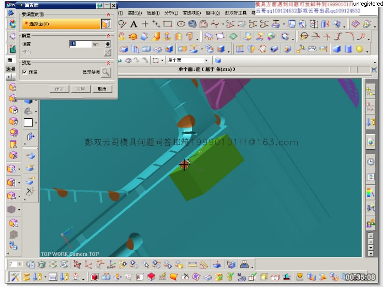Click the blue cylinder primitive icon
Screen dimensions: 383x287
pyautogui.click(x=348, y=49)
